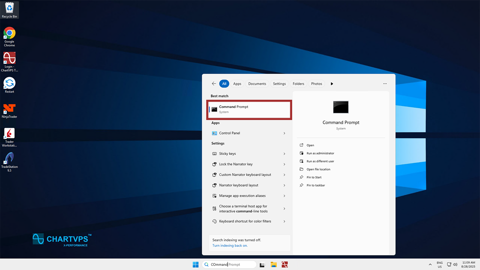
Task: Click Turn indexing back on link
Action: (230, 246)
